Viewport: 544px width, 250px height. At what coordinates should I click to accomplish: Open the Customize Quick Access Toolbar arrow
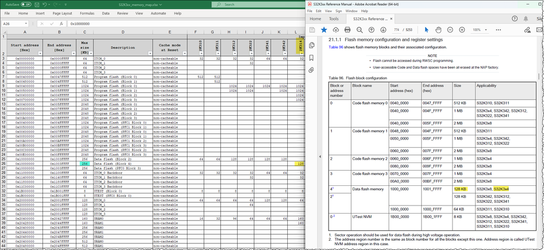point(65,5)
